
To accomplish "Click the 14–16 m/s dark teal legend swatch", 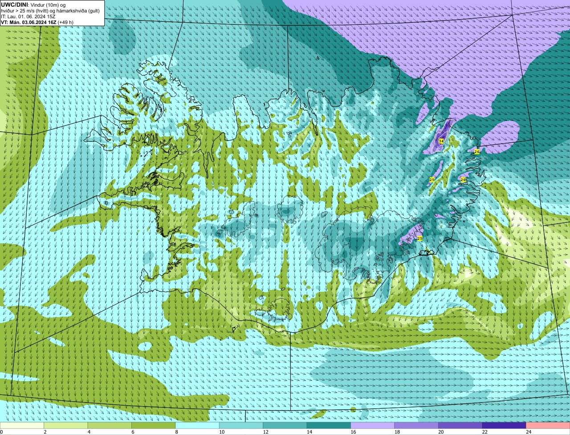I will [x=329, y=425].
